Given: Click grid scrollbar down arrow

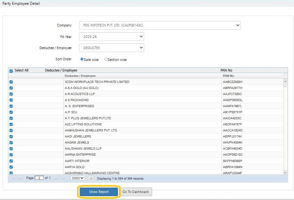Looking at the screenshot, I should [x=285, y=173].
